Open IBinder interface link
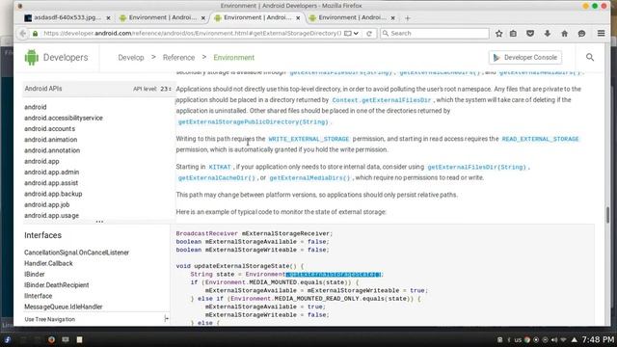 35,274
